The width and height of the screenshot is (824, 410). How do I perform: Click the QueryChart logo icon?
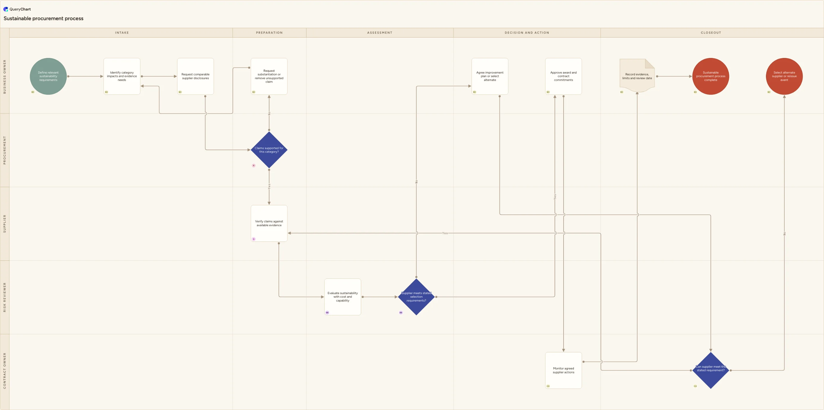pyautogui.click(x=5, y=9)
